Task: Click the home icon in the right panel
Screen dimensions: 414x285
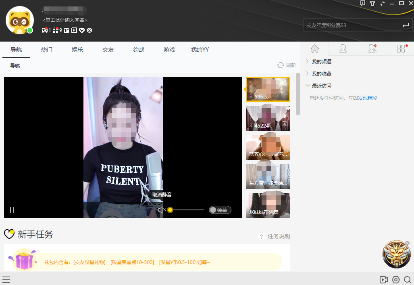Action: 314,48
